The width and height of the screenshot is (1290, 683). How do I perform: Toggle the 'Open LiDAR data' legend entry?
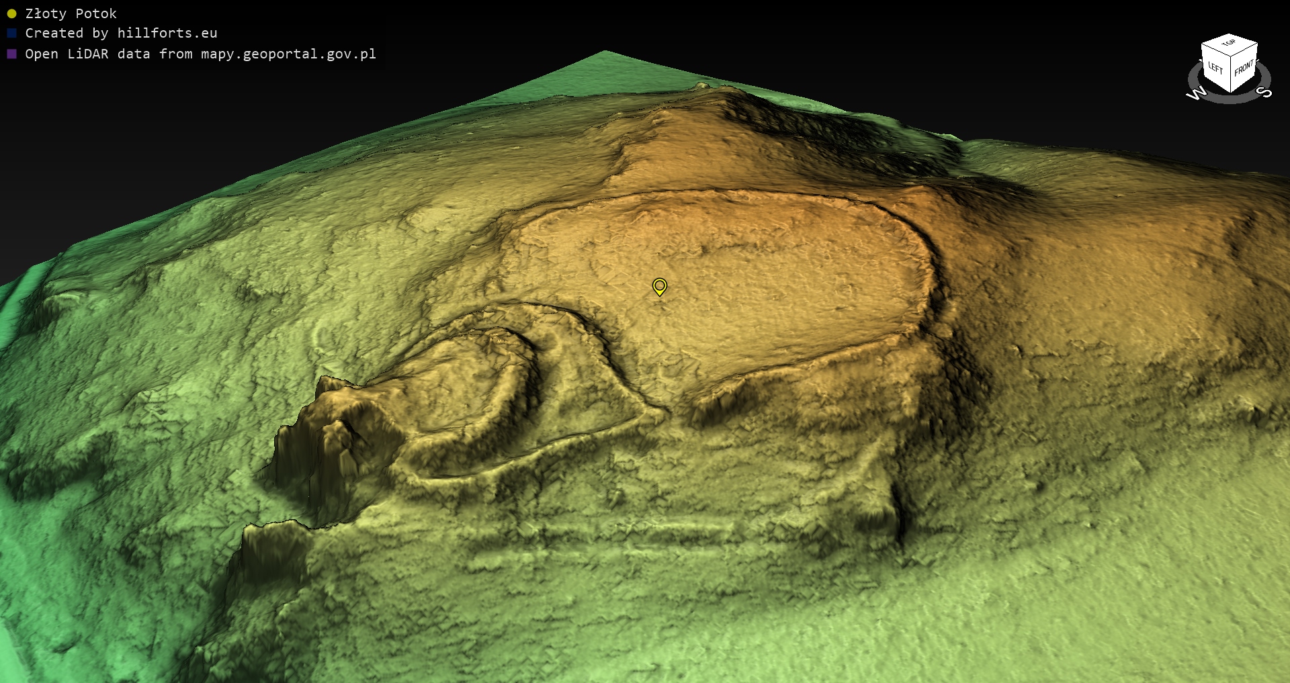[200, 54]
